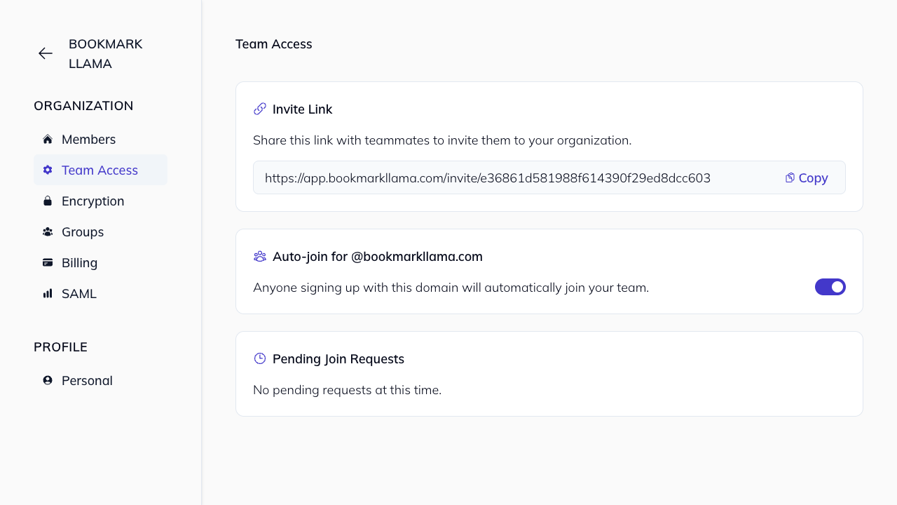Click the clock icon beside Pending Join Requests
Image resolution: width=897 pixels, height=505 pixels.
click(x=259, y=358)
